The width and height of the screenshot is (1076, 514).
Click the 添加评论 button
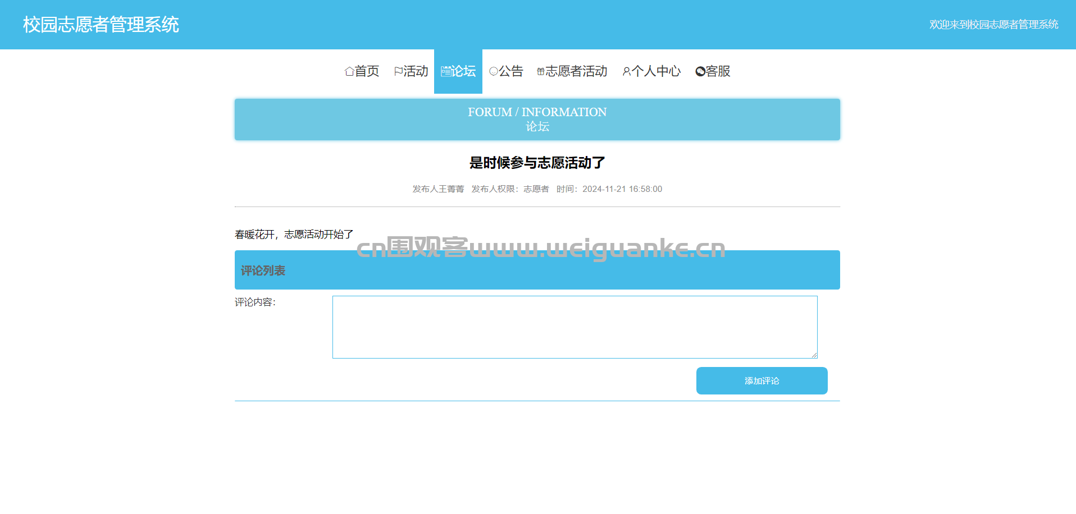pos(762,380)
